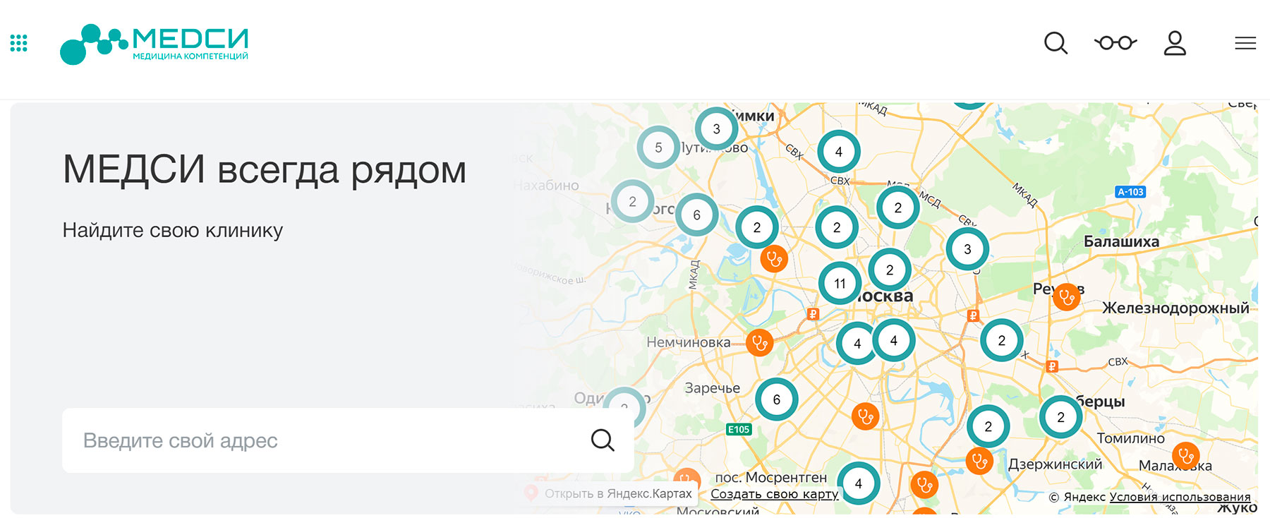Focus the 'Введите свой адрес' address field

click(x=348, y=440)
